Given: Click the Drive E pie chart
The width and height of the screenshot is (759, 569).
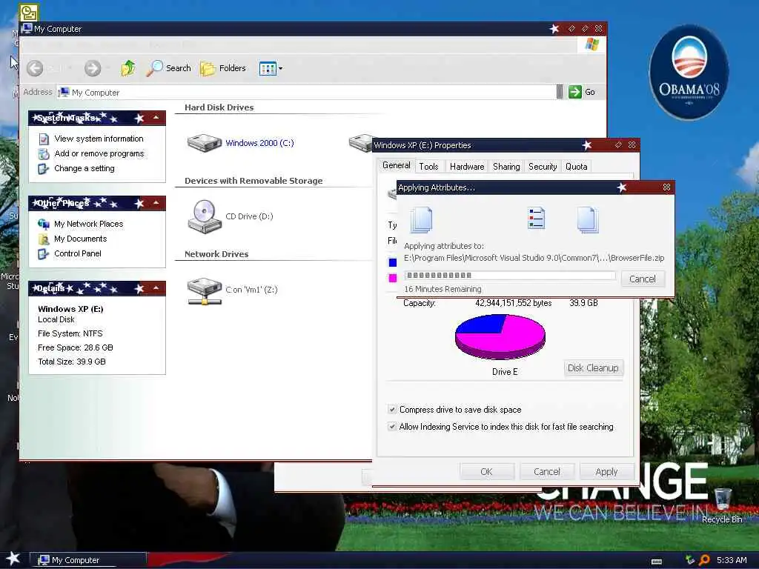Looking at the screenshot, I should 500,337.
